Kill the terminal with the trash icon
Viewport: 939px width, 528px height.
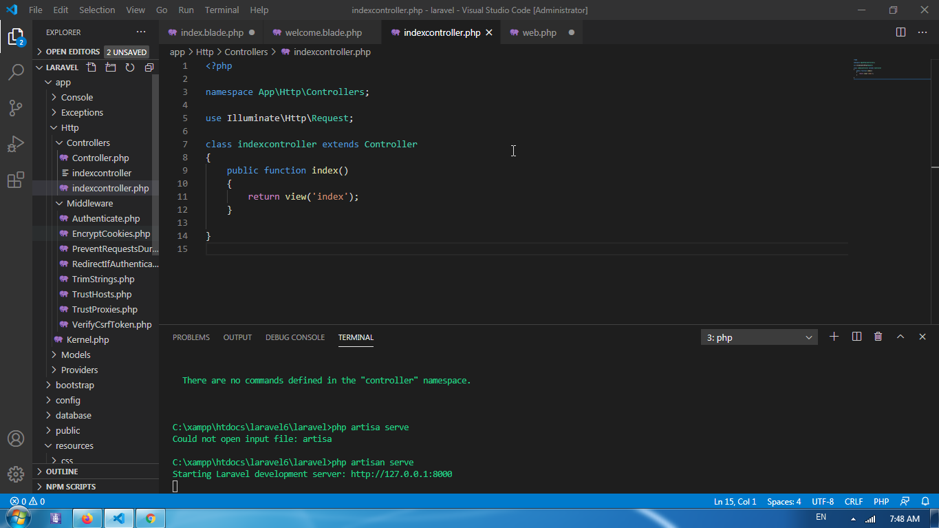(878, 337)
